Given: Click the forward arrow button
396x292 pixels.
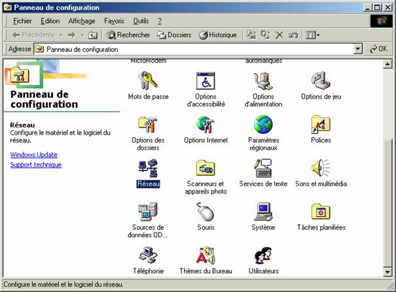Looking at the screenshot, I should tap(72, 35).
